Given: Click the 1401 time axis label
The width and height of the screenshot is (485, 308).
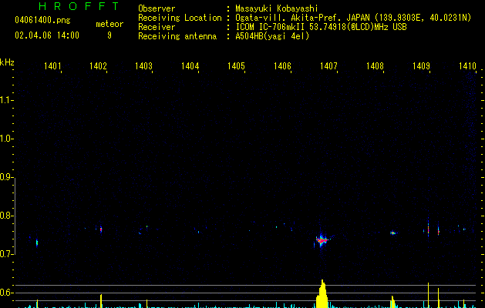Looking at the screenshot, I should (x=52, y=65).
